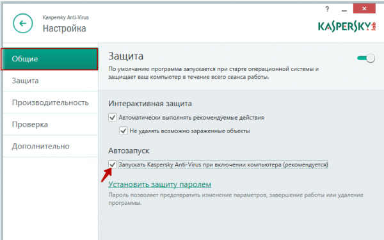
Task: Open help with the question mark icon
Action: [327, 9]
